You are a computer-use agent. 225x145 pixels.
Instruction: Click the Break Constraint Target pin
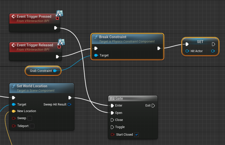coord(96,55)
